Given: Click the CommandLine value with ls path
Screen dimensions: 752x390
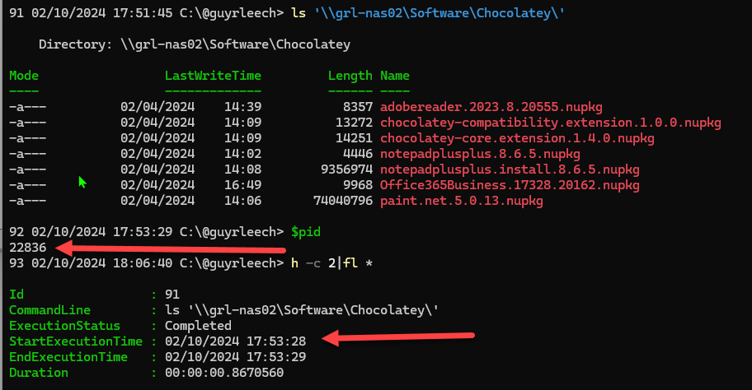Looking at the screenshot, I should [302, 310].
